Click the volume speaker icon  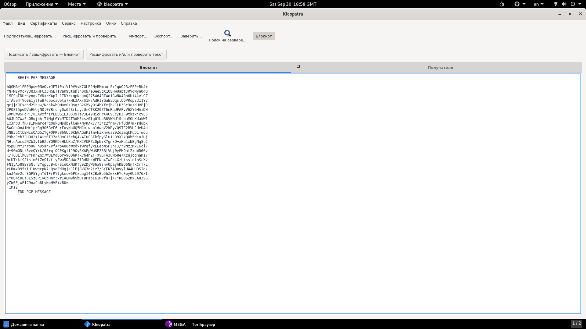coord(564,4)
